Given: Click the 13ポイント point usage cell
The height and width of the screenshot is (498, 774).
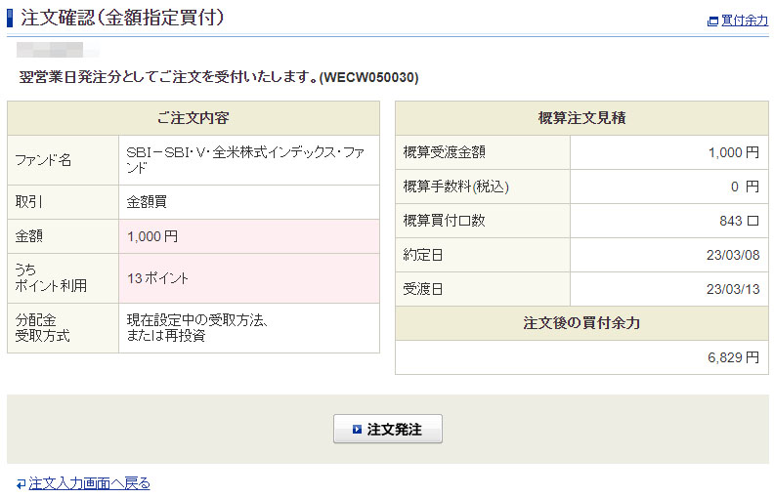Looking at the screenshot, I should pos(158,278).
